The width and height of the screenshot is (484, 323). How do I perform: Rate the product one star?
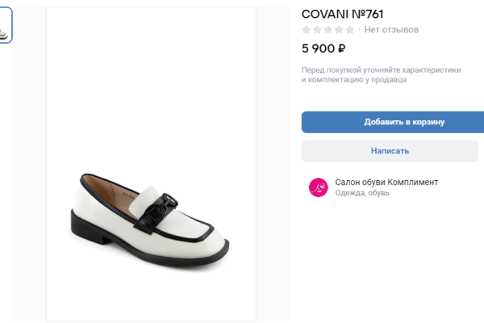pyautogui.click(x=307, y=30)
